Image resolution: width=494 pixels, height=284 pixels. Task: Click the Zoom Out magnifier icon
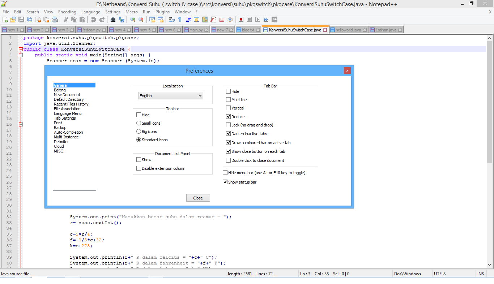(x=141, y=20)
